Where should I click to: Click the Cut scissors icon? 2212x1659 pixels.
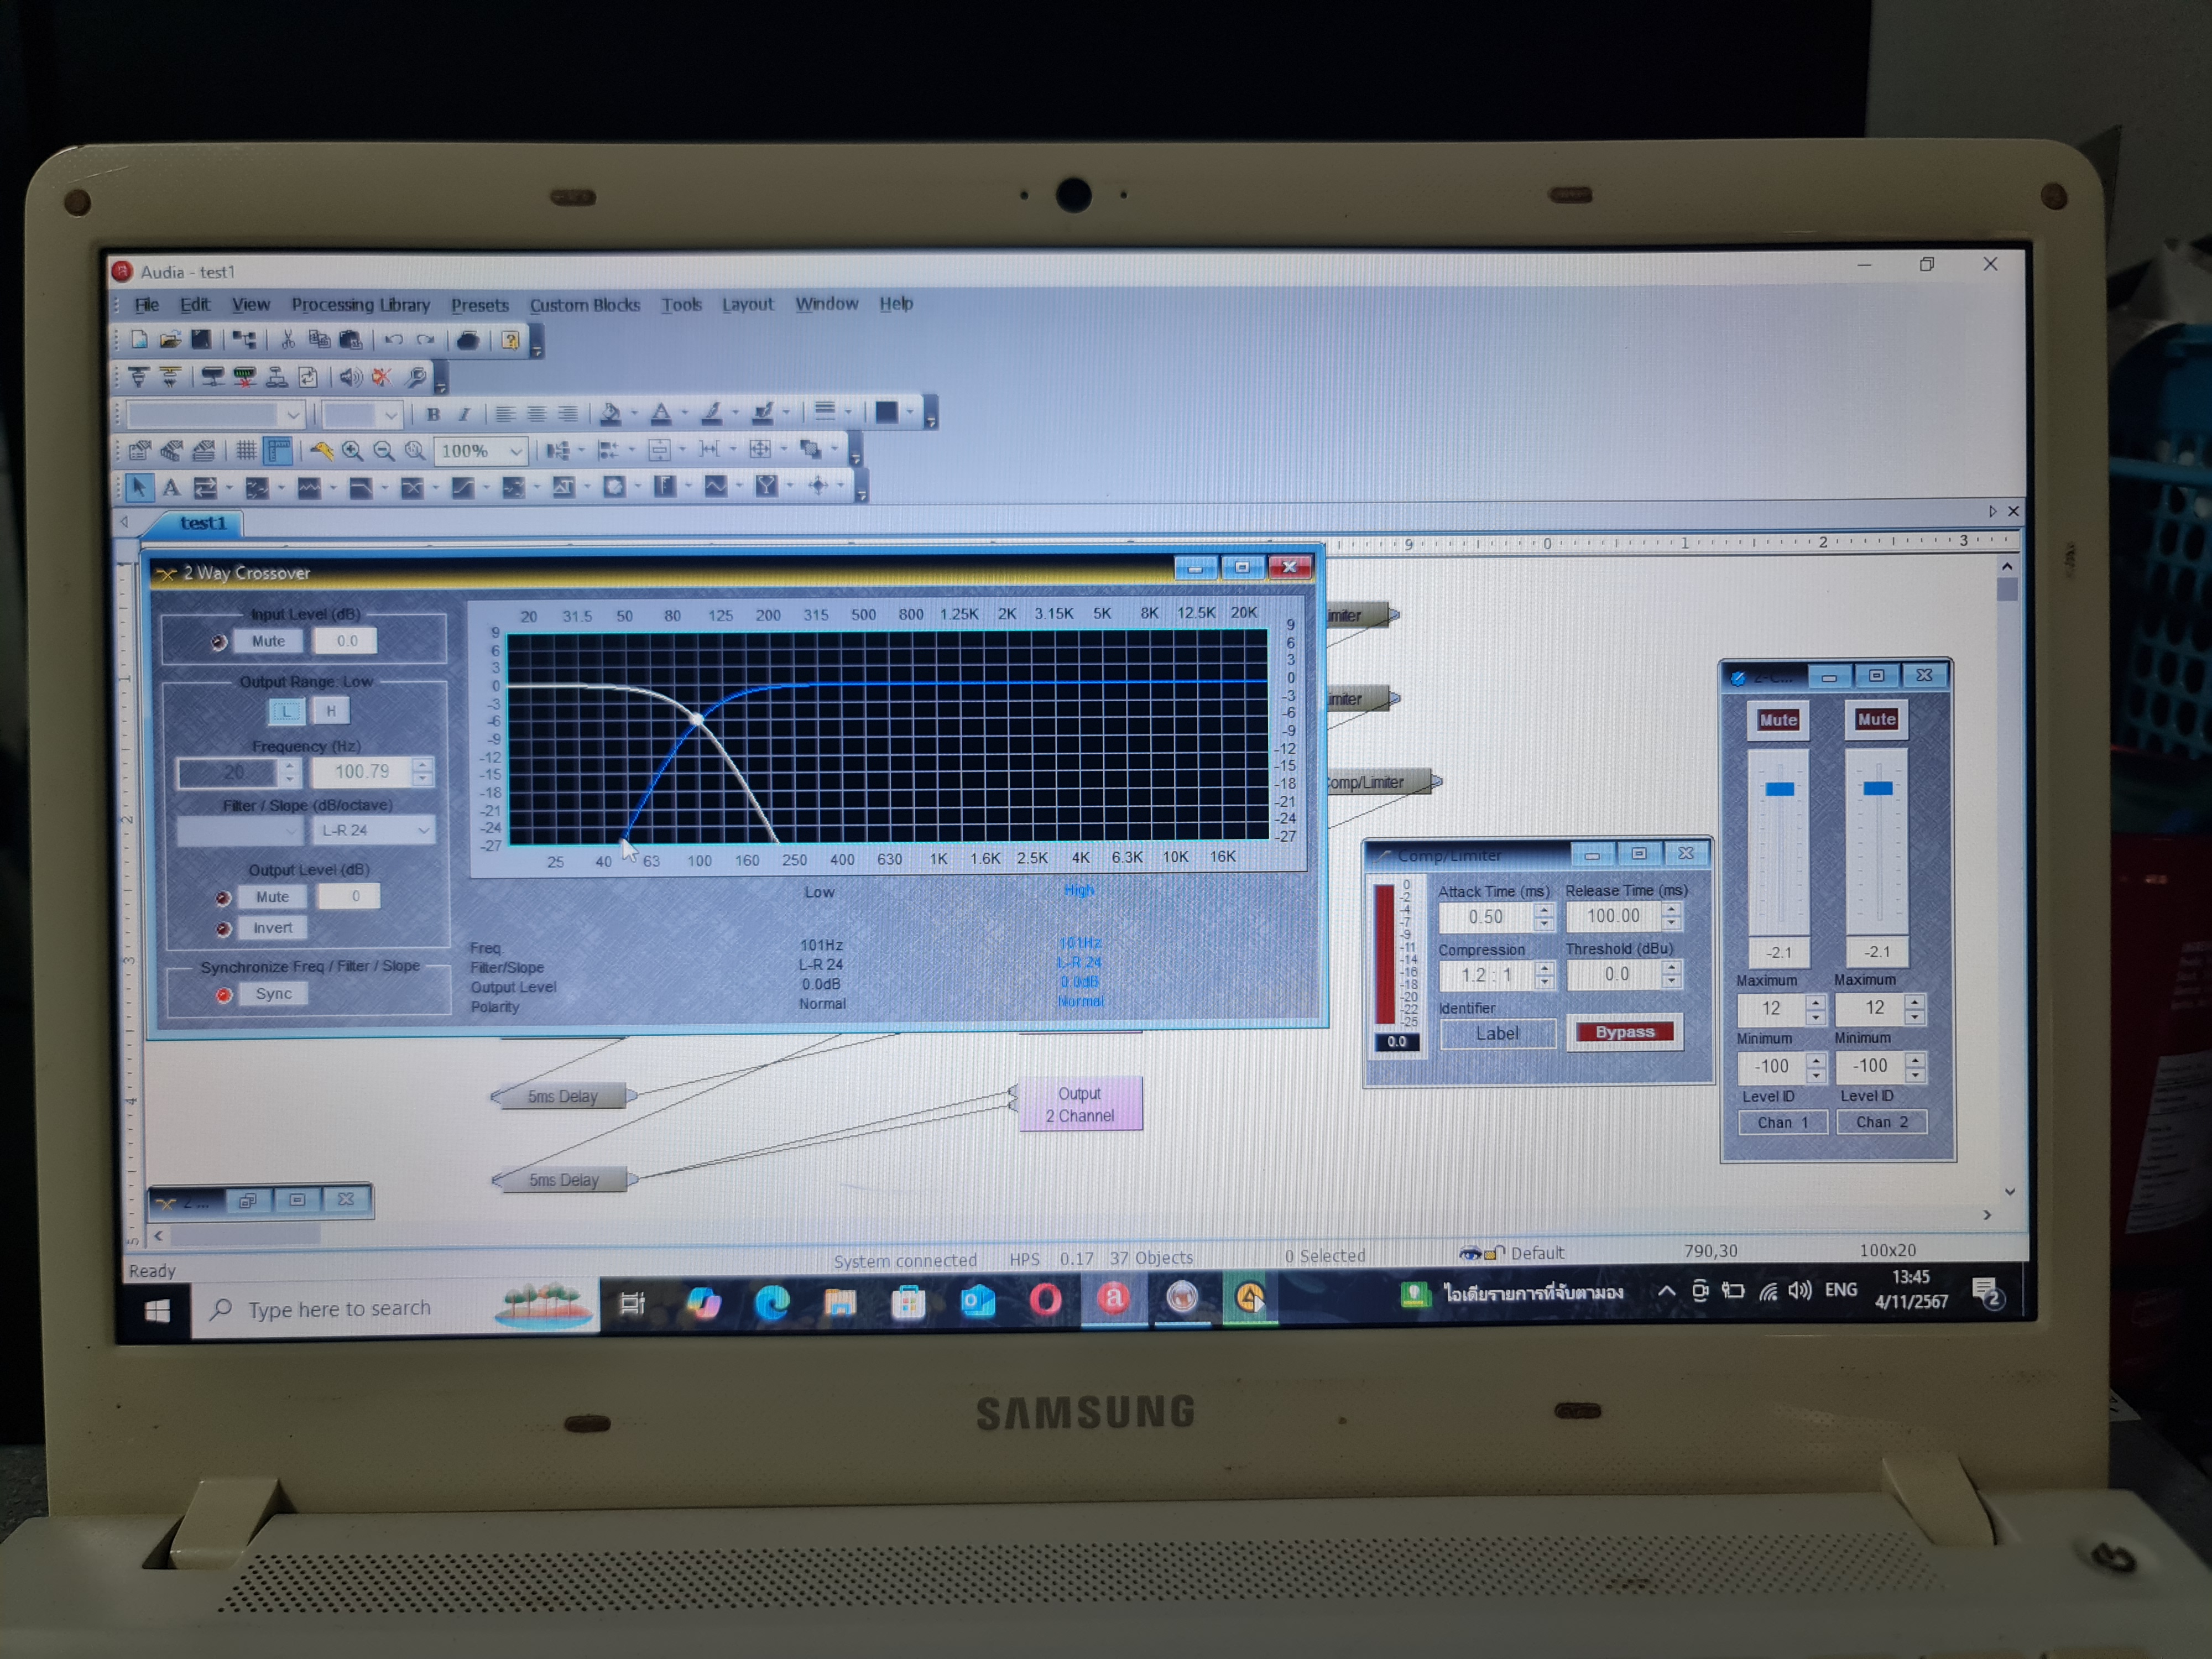pos(288,340)
